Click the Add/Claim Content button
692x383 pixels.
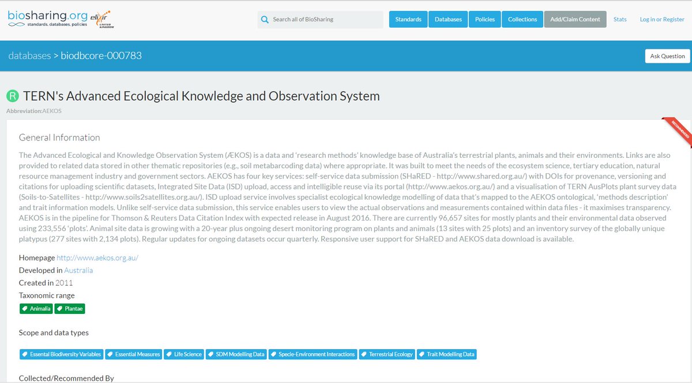tap(575, 20)
